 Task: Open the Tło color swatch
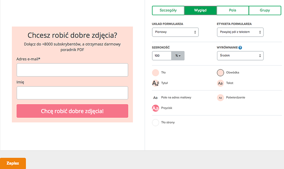click(x=155, y=73)
